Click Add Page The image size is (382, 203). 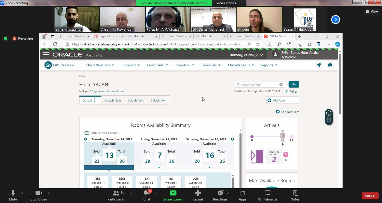[x=282, y=100]
